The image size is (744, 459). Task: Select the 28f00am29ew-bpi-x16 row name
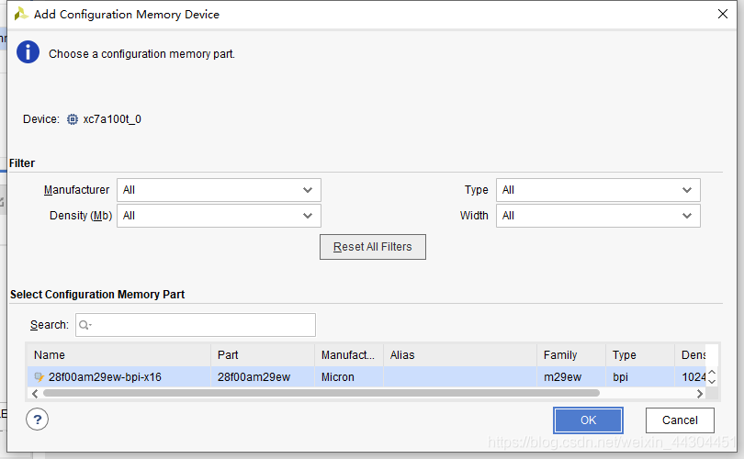click(105, 377)
